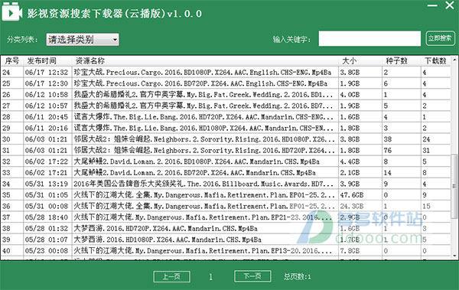Screen dimensions: 459x290
Task: Sort by the 序号 column header
Action: point(12,61)
